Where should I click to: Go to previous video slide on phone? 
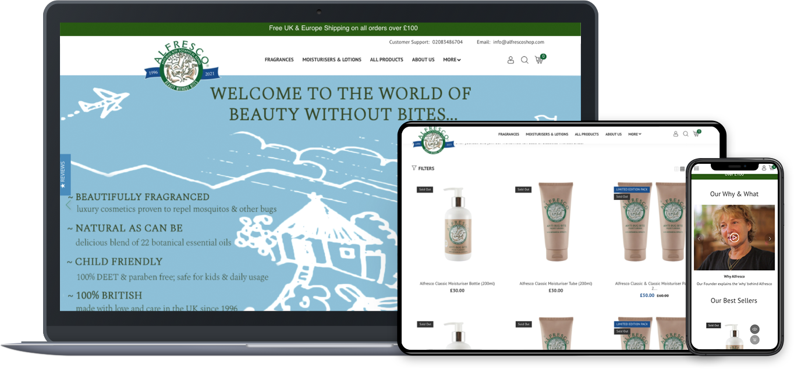tap(699, 238)
